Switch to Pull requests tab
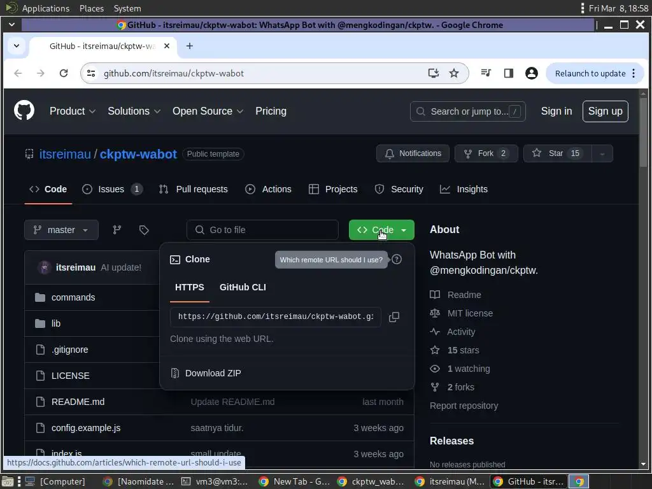 click(x=194, y=189)
